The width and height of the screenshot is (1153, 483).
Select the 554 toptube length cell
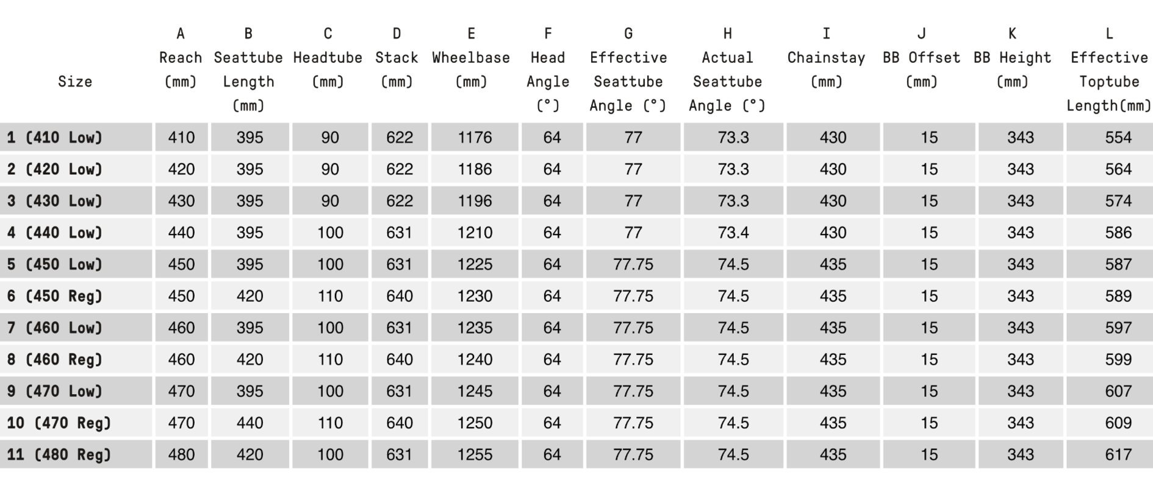click(1118, 138)
